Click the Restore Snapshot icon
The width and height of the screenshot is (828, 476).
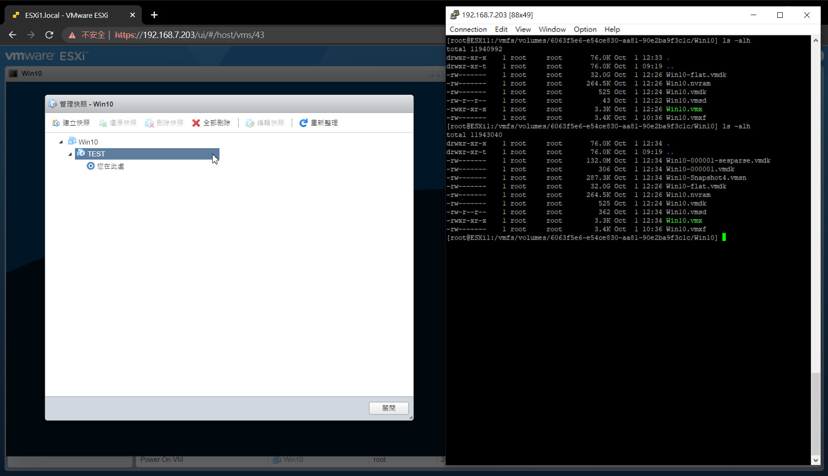point(103,123)
